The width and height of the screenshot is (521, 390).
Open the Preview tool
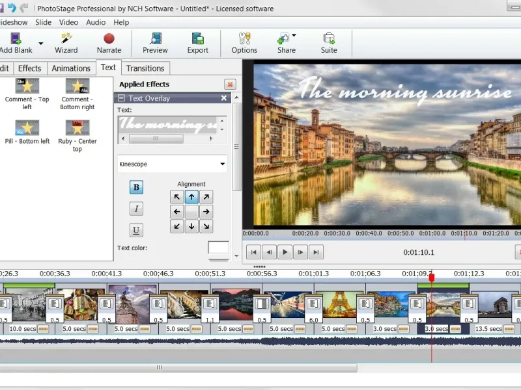155,42
